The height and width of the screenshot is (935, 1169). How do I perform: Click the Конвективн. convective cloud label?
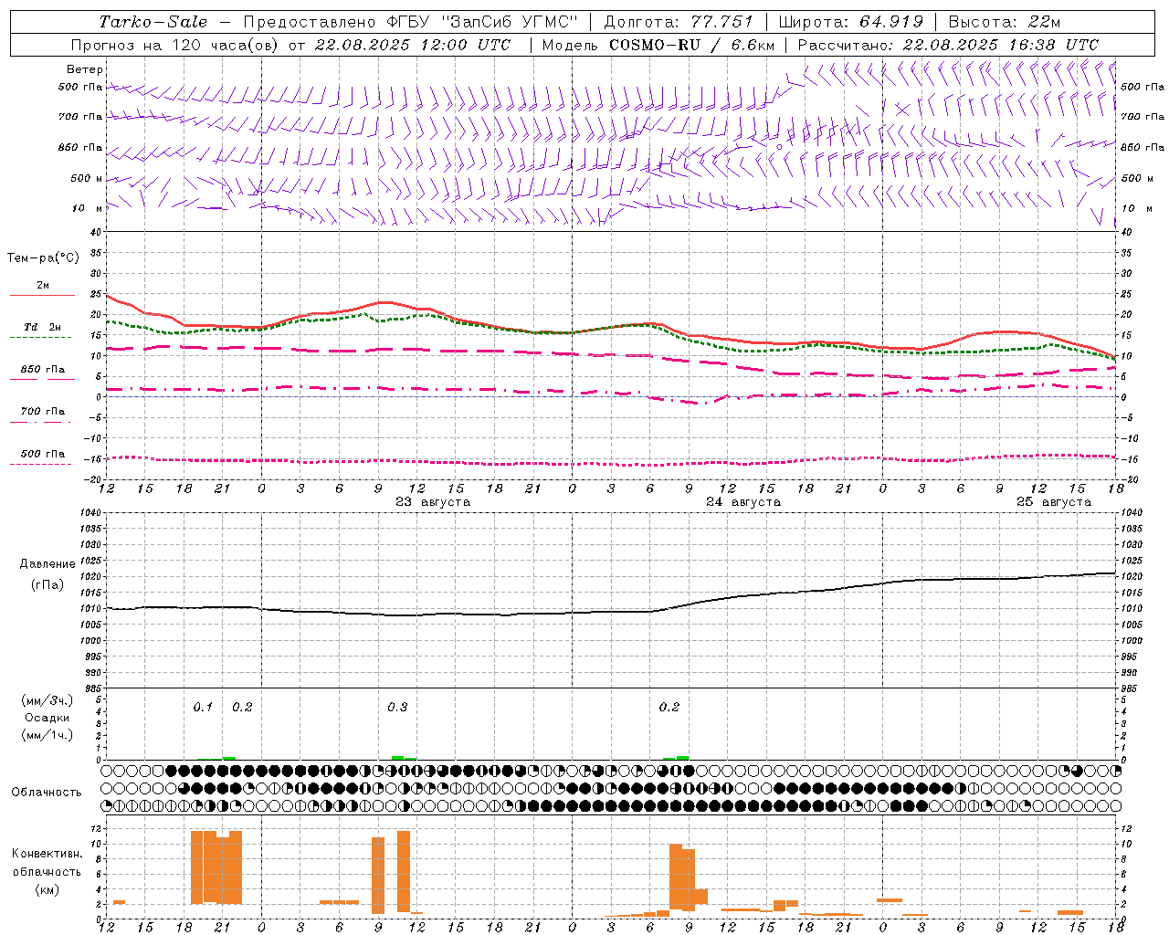tap(47, 854)
